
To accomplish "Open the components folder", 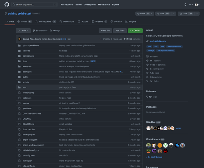I will (28, 56).
